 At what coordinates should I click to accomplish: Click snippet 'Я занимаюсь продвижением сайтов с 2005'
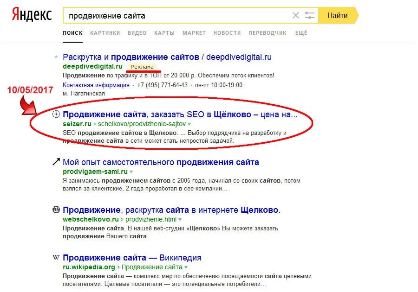pos(182,184)
